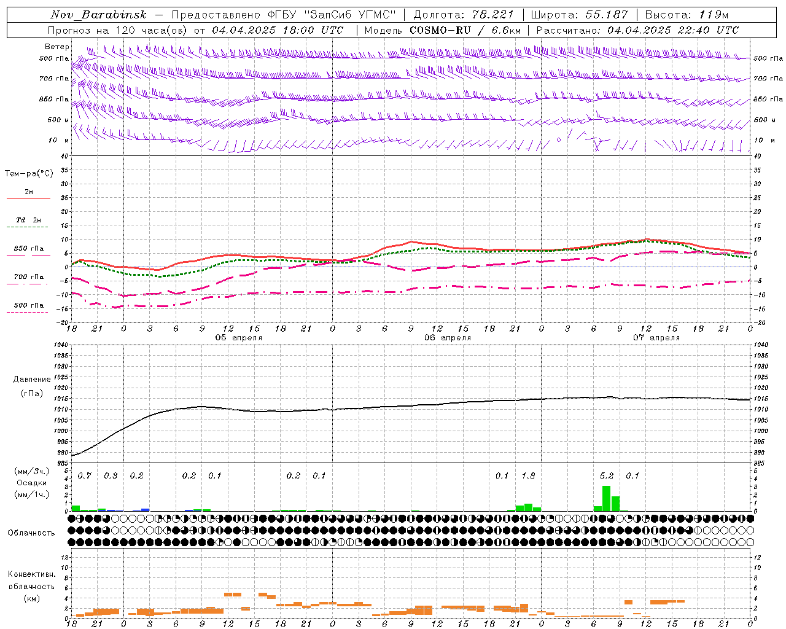Click the Td 2м dew point legend entry
This screenshot has height=629, width=786.
coord(29,220)
